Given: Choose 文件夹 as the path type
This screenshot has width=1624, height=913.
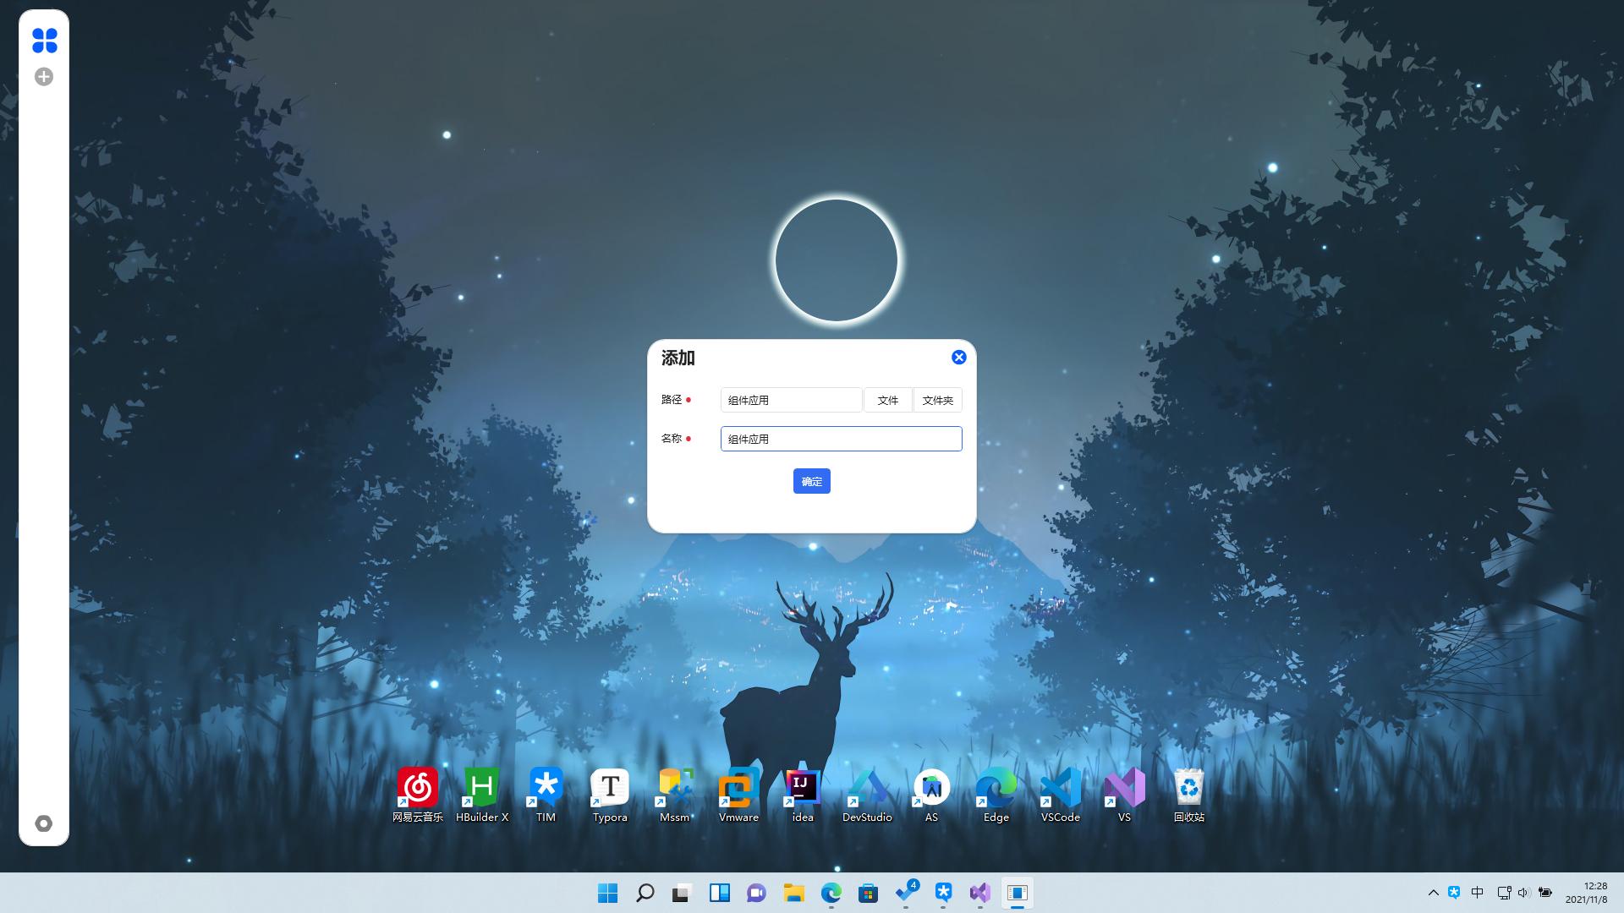Looking at the screenshot, I should (938, 399).
